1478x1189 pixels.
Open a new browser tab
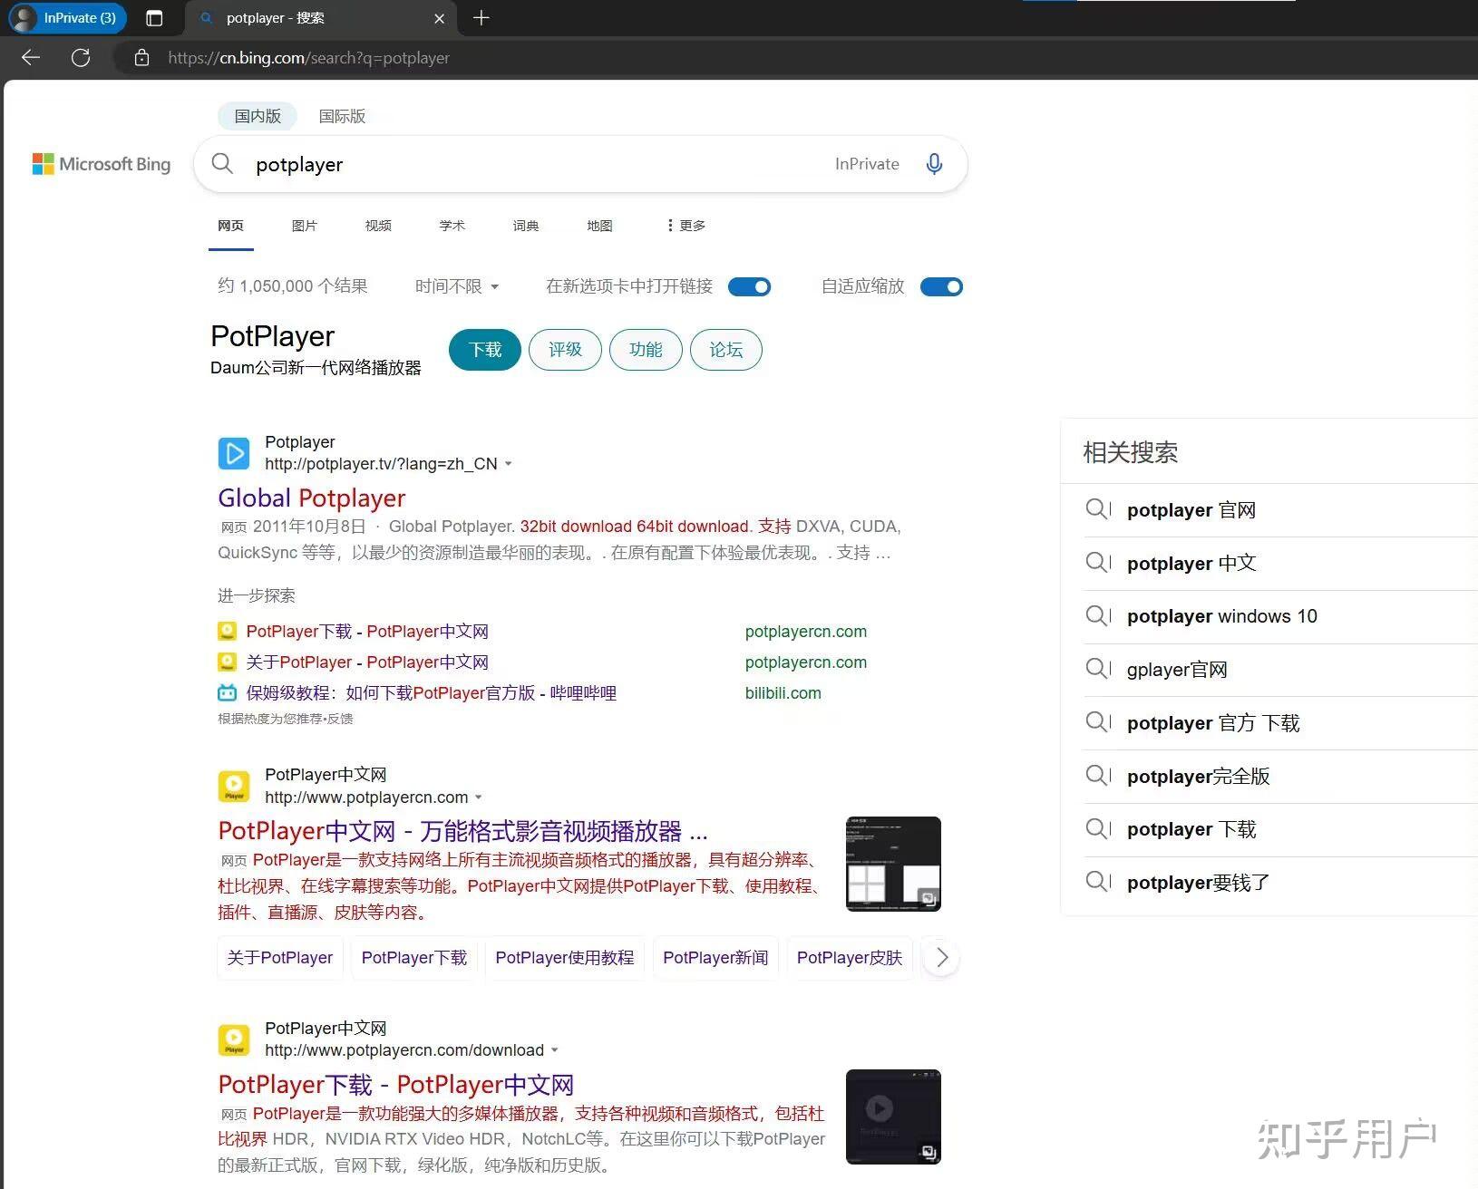(481, 18)
